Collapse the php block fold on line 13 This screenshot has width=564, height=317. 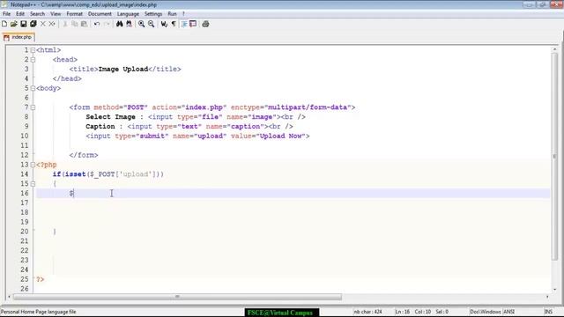pos(33,165)
